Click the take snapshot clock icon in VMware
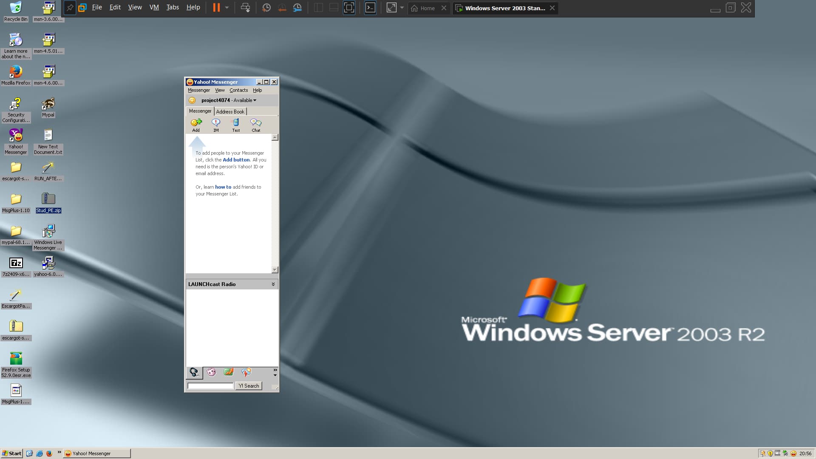The height and width of the screenshot is (459, 816). point(266,8)
